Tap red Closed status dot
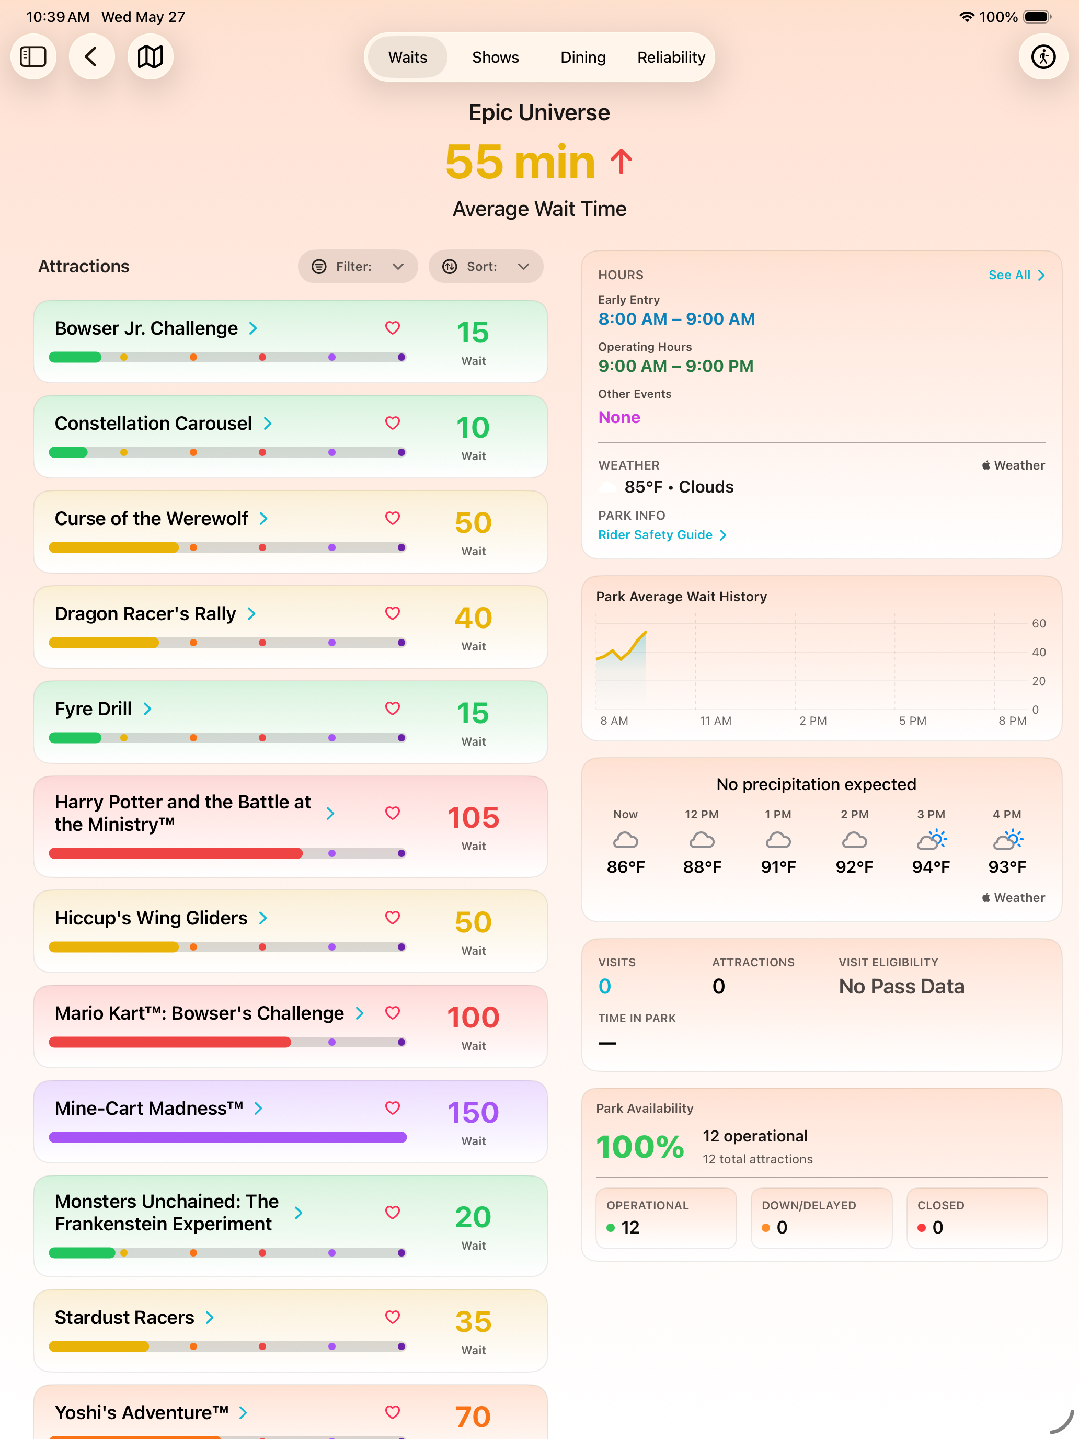 [x=922, y=1228]
